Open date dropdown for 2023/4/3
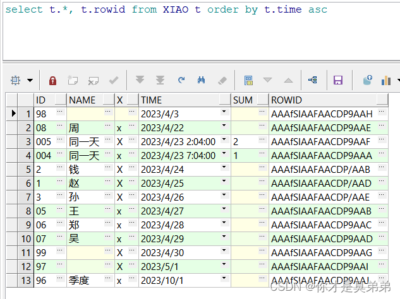This screenshot has height=299, width=400. tap(224, 112)
